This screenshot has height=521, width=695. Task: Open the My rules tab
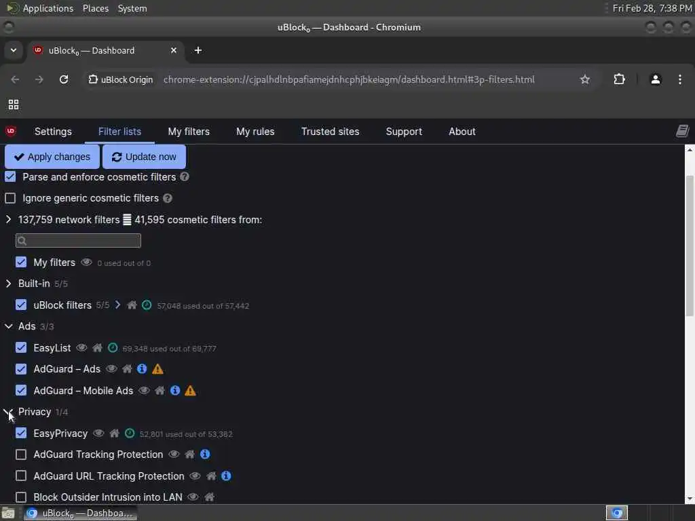click(255, 131)
